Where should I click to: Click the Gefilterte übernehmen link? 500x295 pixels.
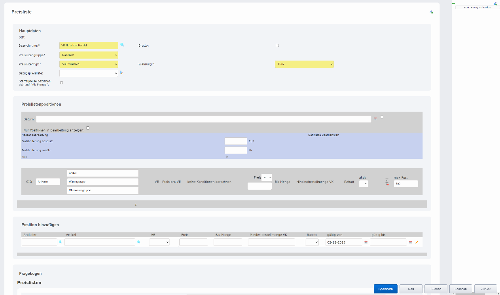point(323,135)
